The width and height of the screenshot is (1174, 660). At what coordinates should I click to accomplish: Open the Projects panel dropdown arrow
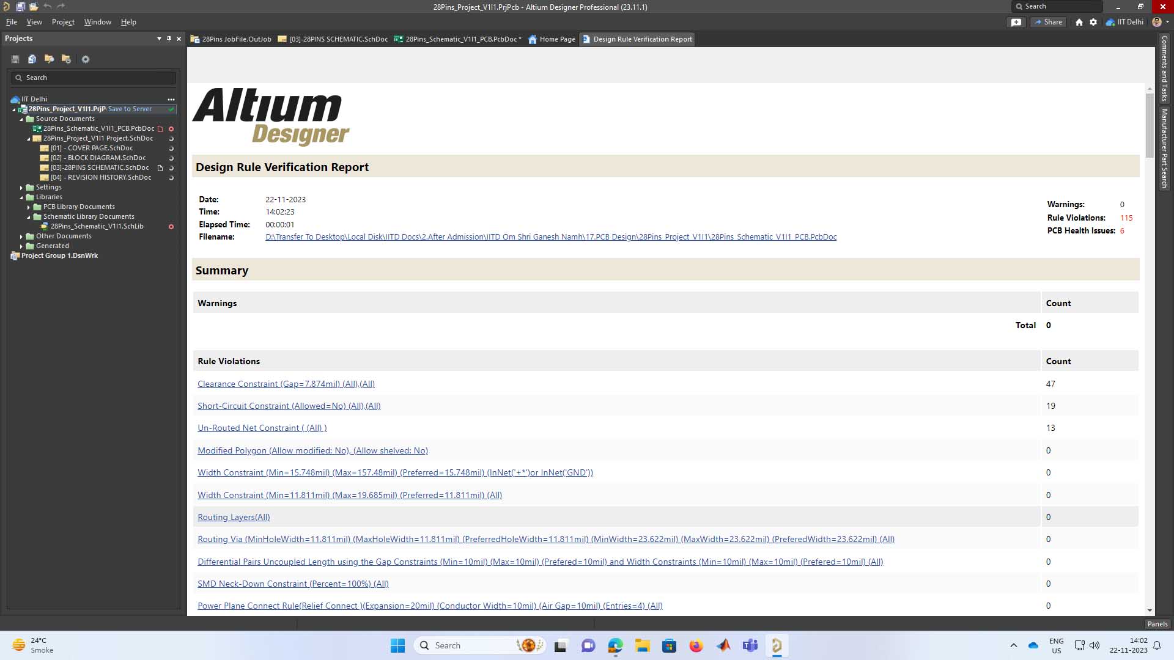click(159, 38)
